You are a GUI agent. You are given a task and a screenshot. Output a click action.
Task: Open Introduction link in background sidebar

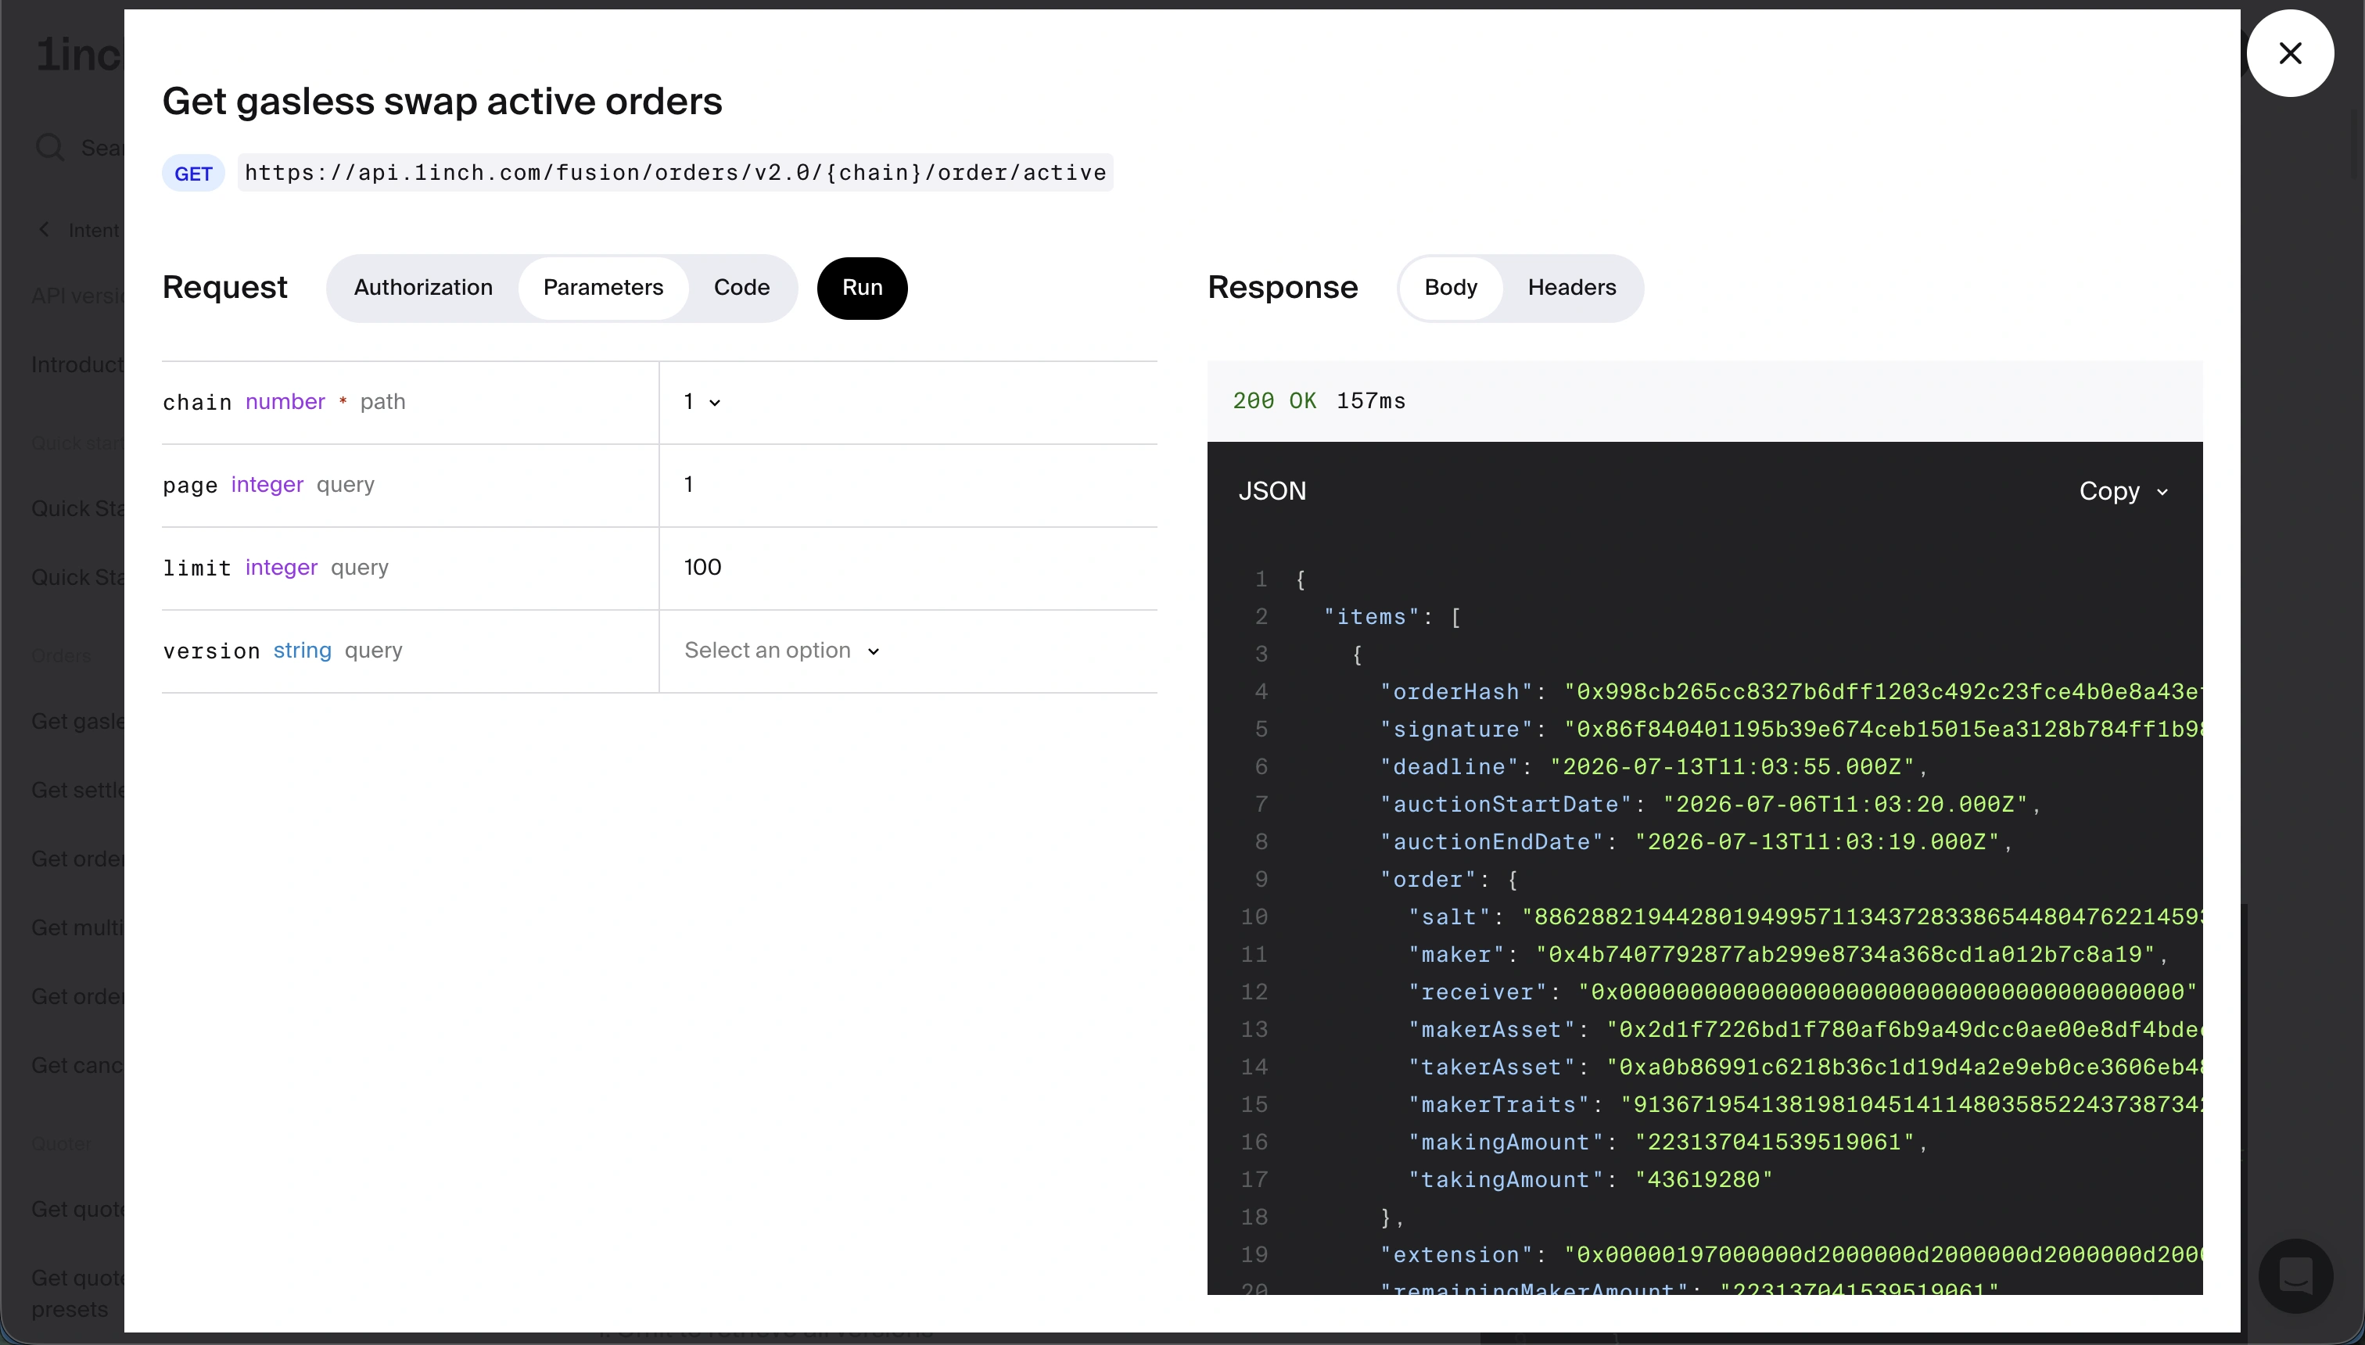click(x=77, y=365)
